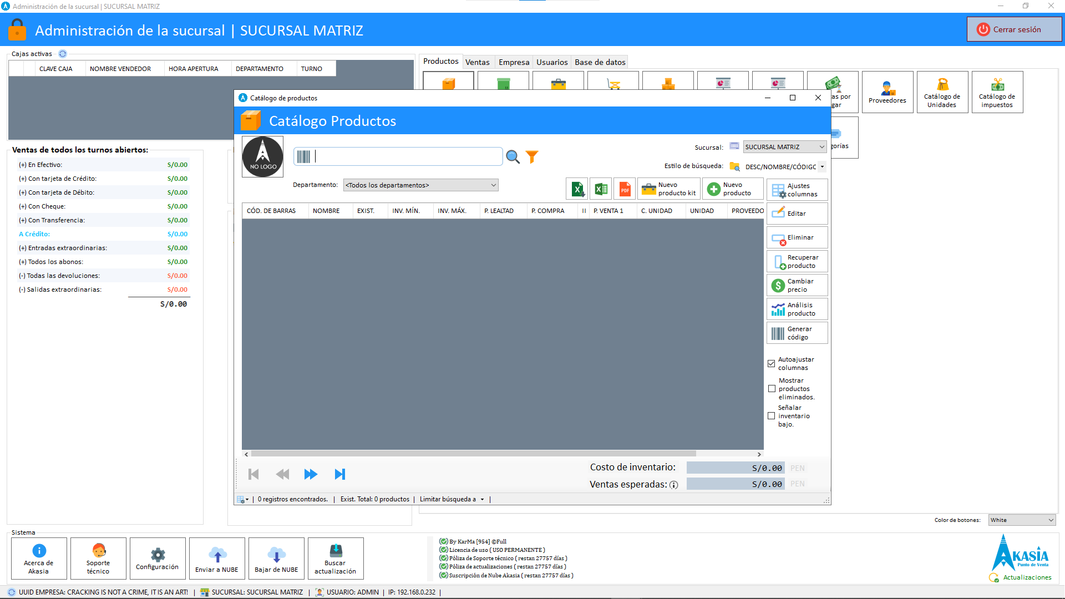Open Acerca de Akasia
Screen dimensions: 1065x599
click(39, 559)
